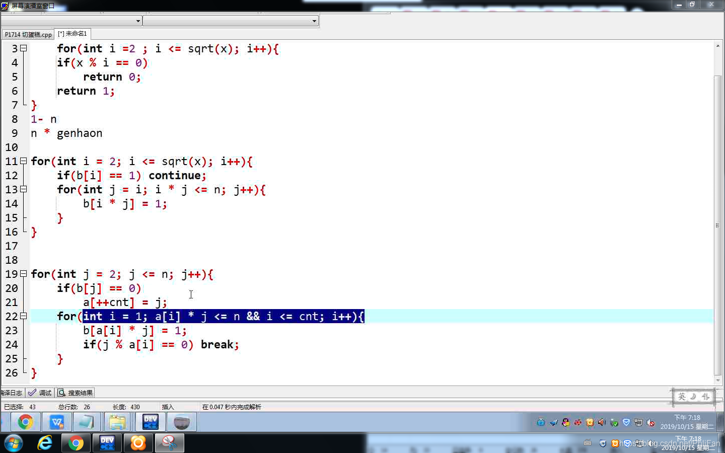The width and height of the screenshot is (725, 453).
Task: Open the 编译日志 bottom panel tab
Action: (x=12, y=393)
